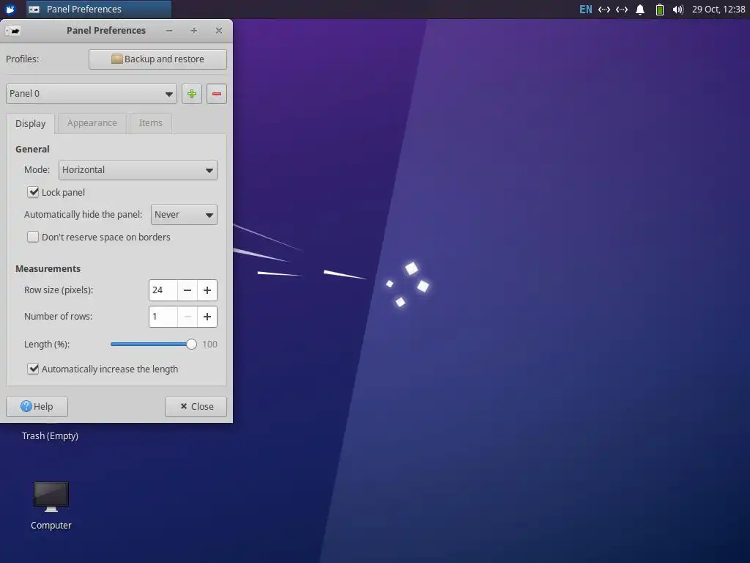Click the battery status tray icon

pyautogui.click(x=660, y=9)
